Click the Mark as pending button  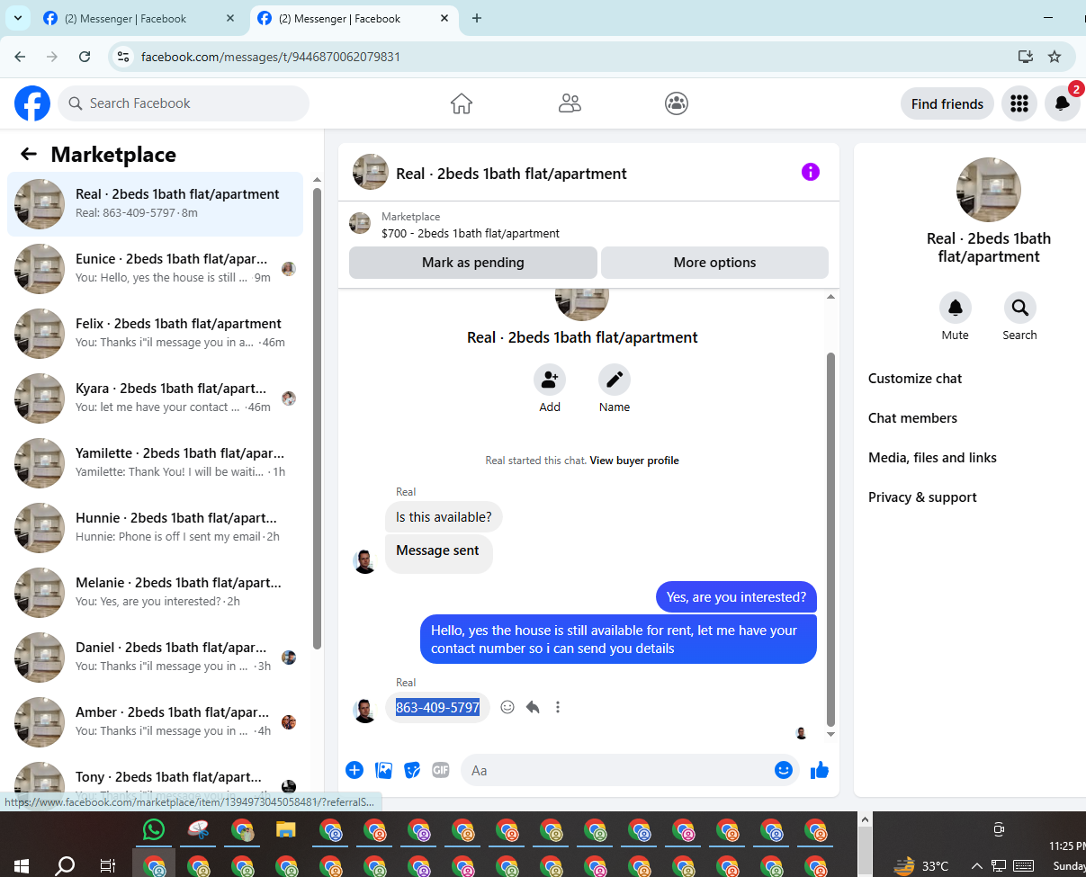coord(473,263)
